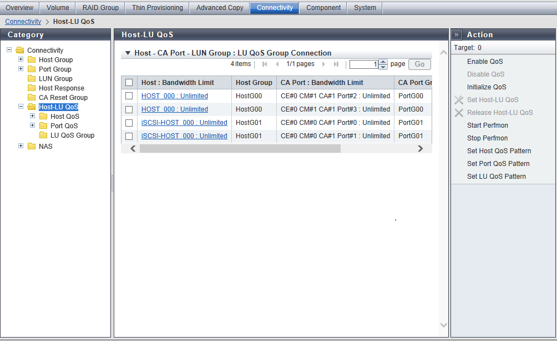Jump to last page arrow icon
557x342 pixels.
click(x=336, y=64)
